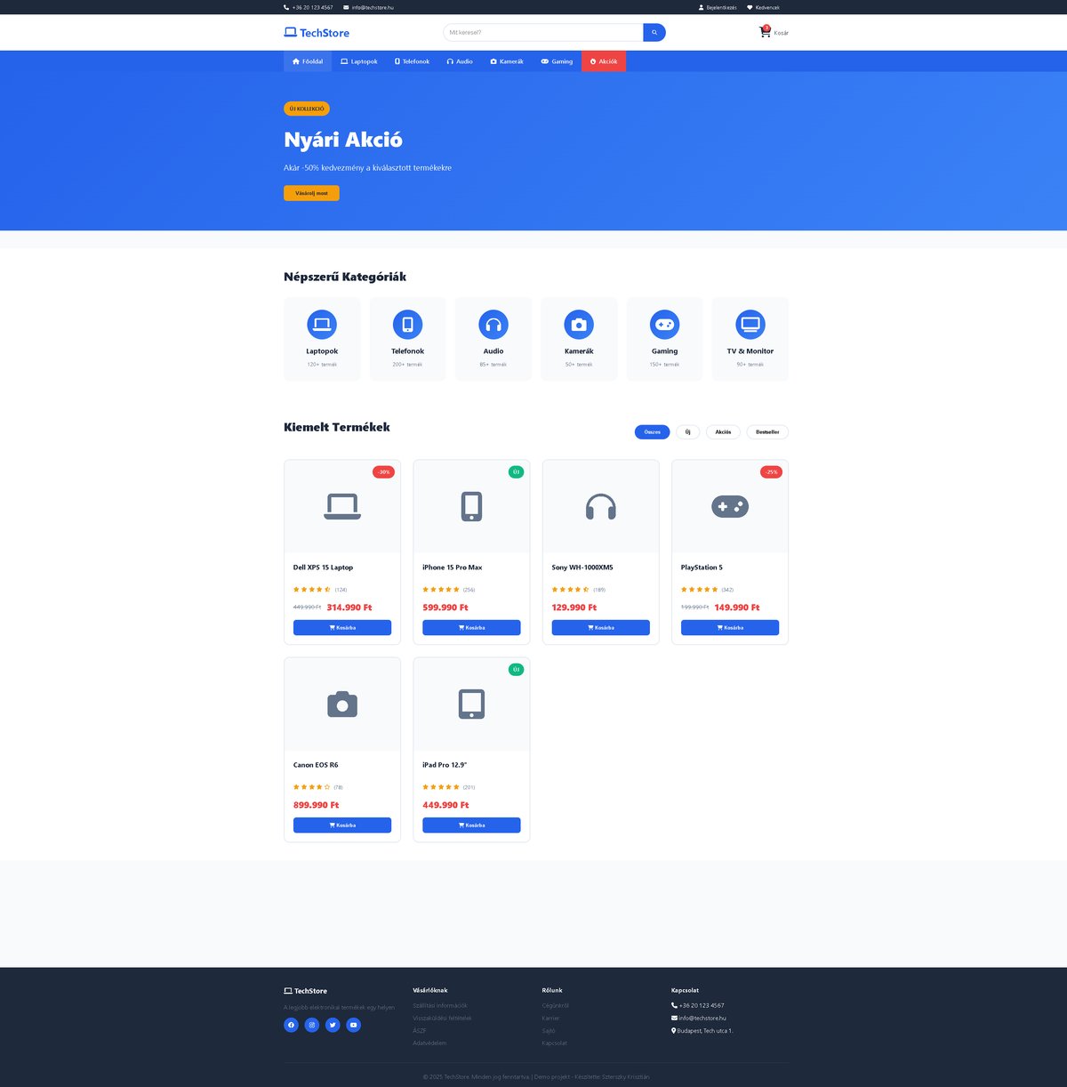The width and height of the screenshot is (1067, 1087).
Task: Open the TV & Monitor category icon
Action: tap(750, 325)
